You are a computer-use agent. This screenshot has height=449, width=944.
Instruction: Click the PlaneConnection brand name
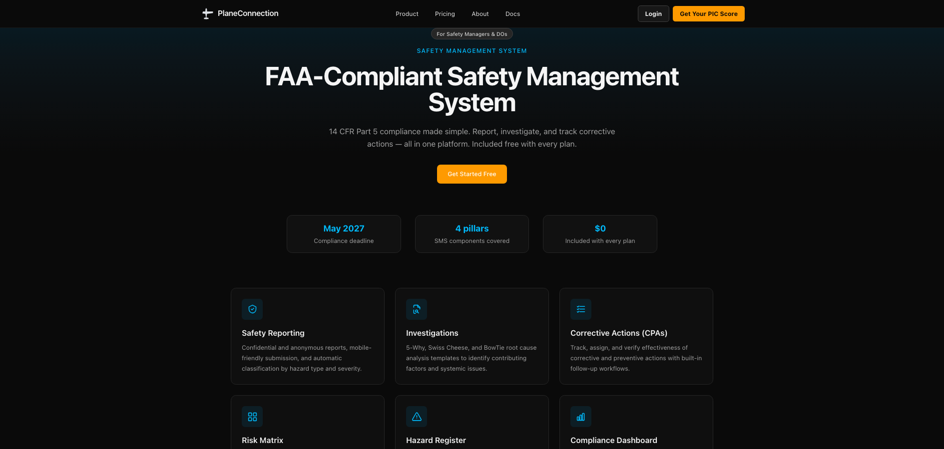[x=248, y=13]
